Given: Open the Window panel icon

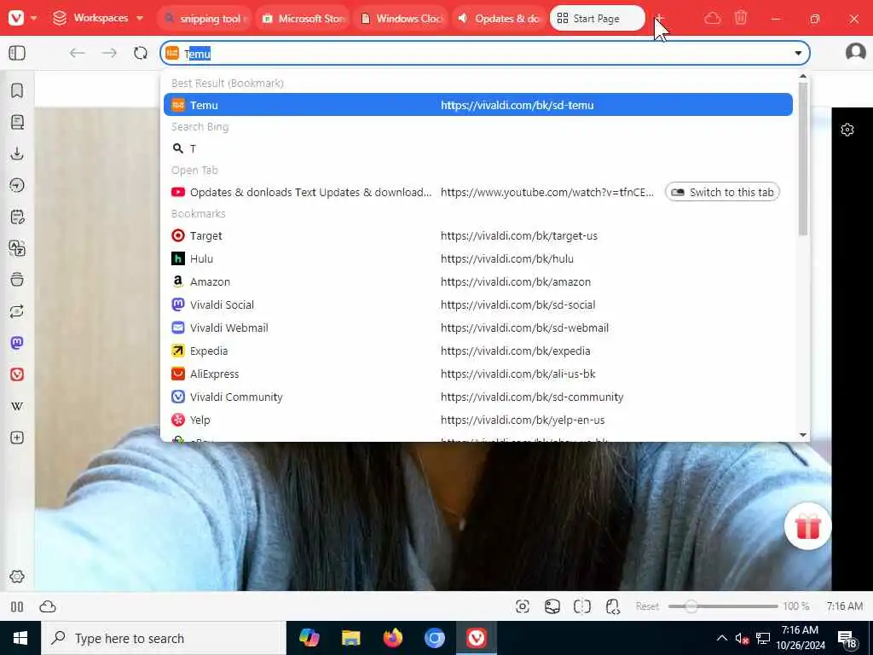Looking at the screenshot, I should (17, 280).
